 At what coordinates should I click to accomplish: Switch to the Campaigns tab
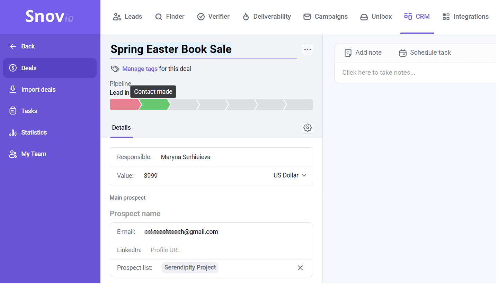coord(325,17)
